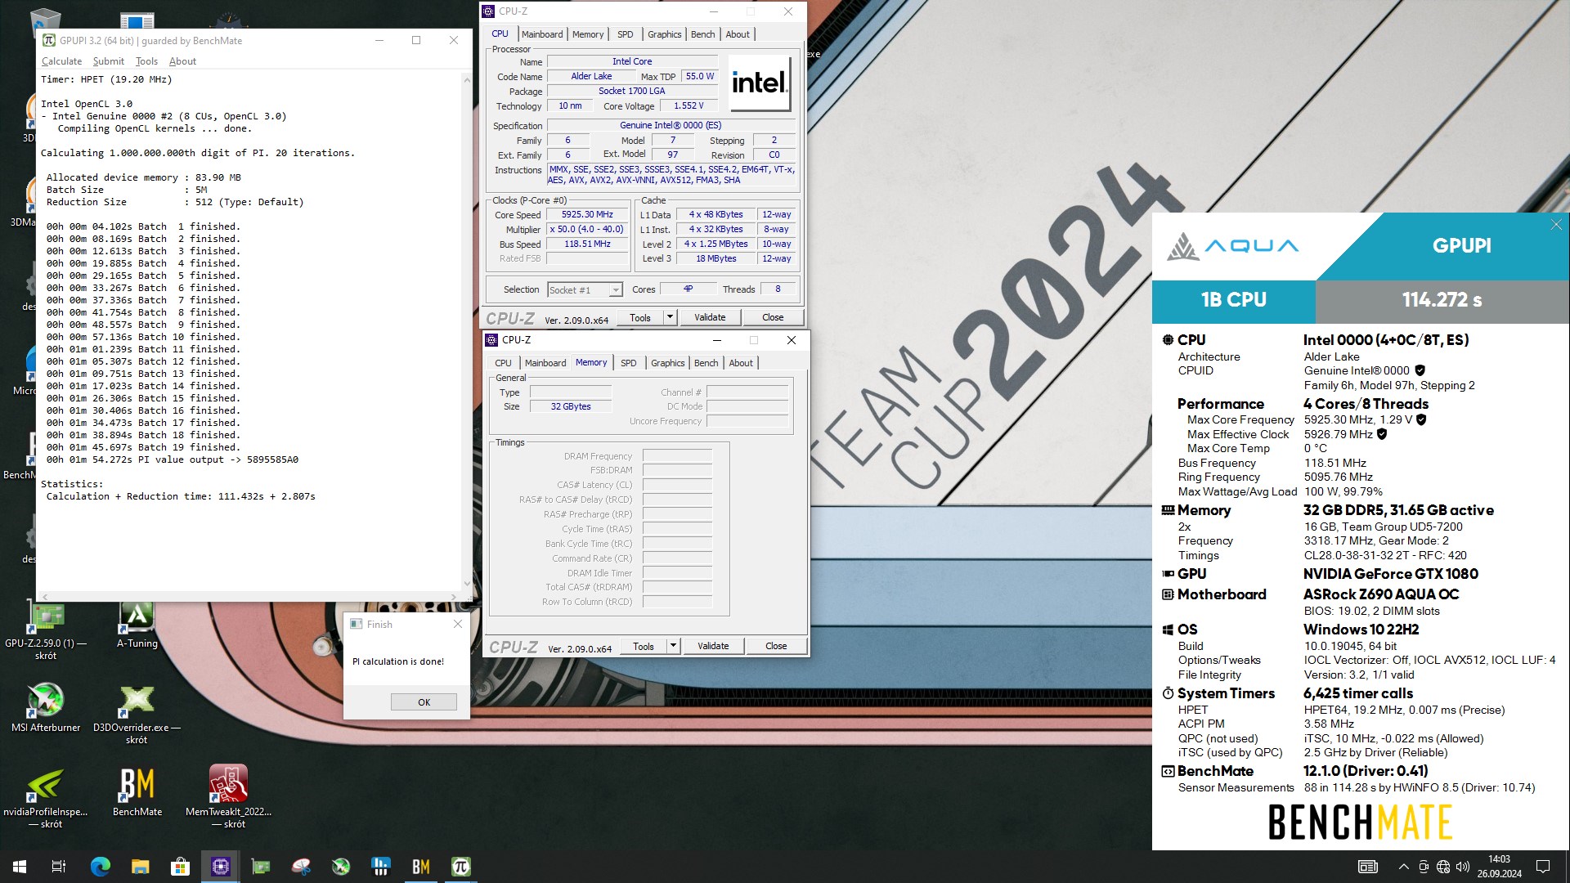
Task: Click the Batch 10 finished line
Action: tap(143, 337)
